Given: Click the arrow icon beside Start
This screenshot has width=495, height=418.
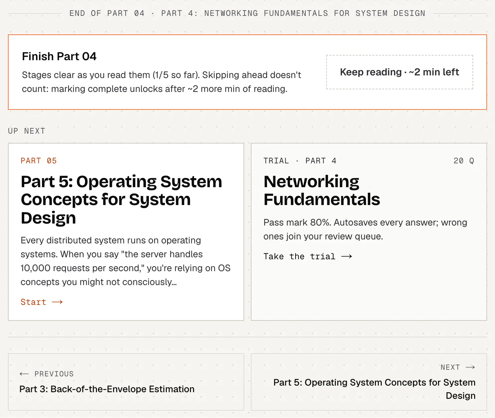Looking at the screenshot, I should pyautogui.click(x=57, y=302).
